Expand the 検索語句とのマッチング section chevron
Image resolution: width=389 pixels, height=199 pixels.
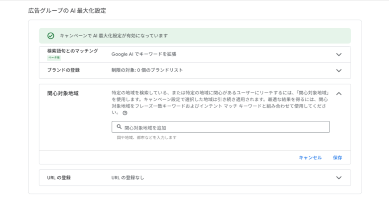pyautogui.click(x=339, y=54)
